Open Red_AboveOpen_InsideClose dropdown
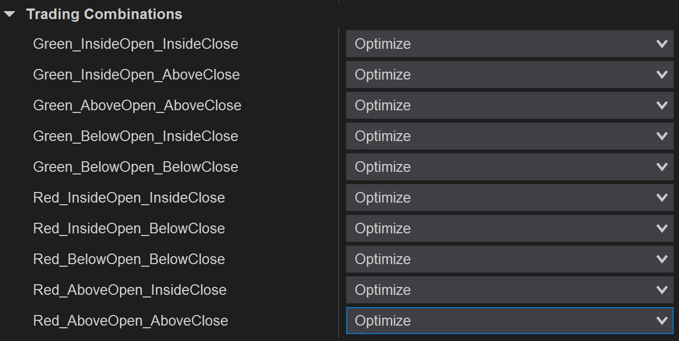 click(509, 290)
